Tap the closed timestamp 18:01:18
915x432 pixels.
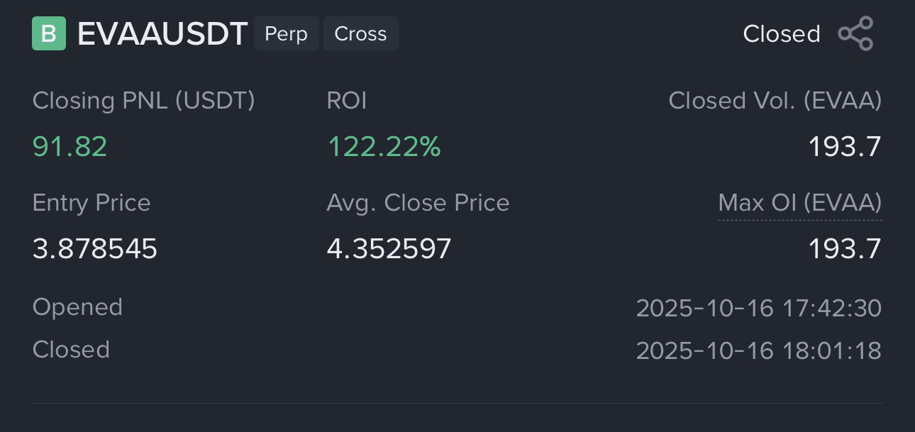tap(758, 350)
